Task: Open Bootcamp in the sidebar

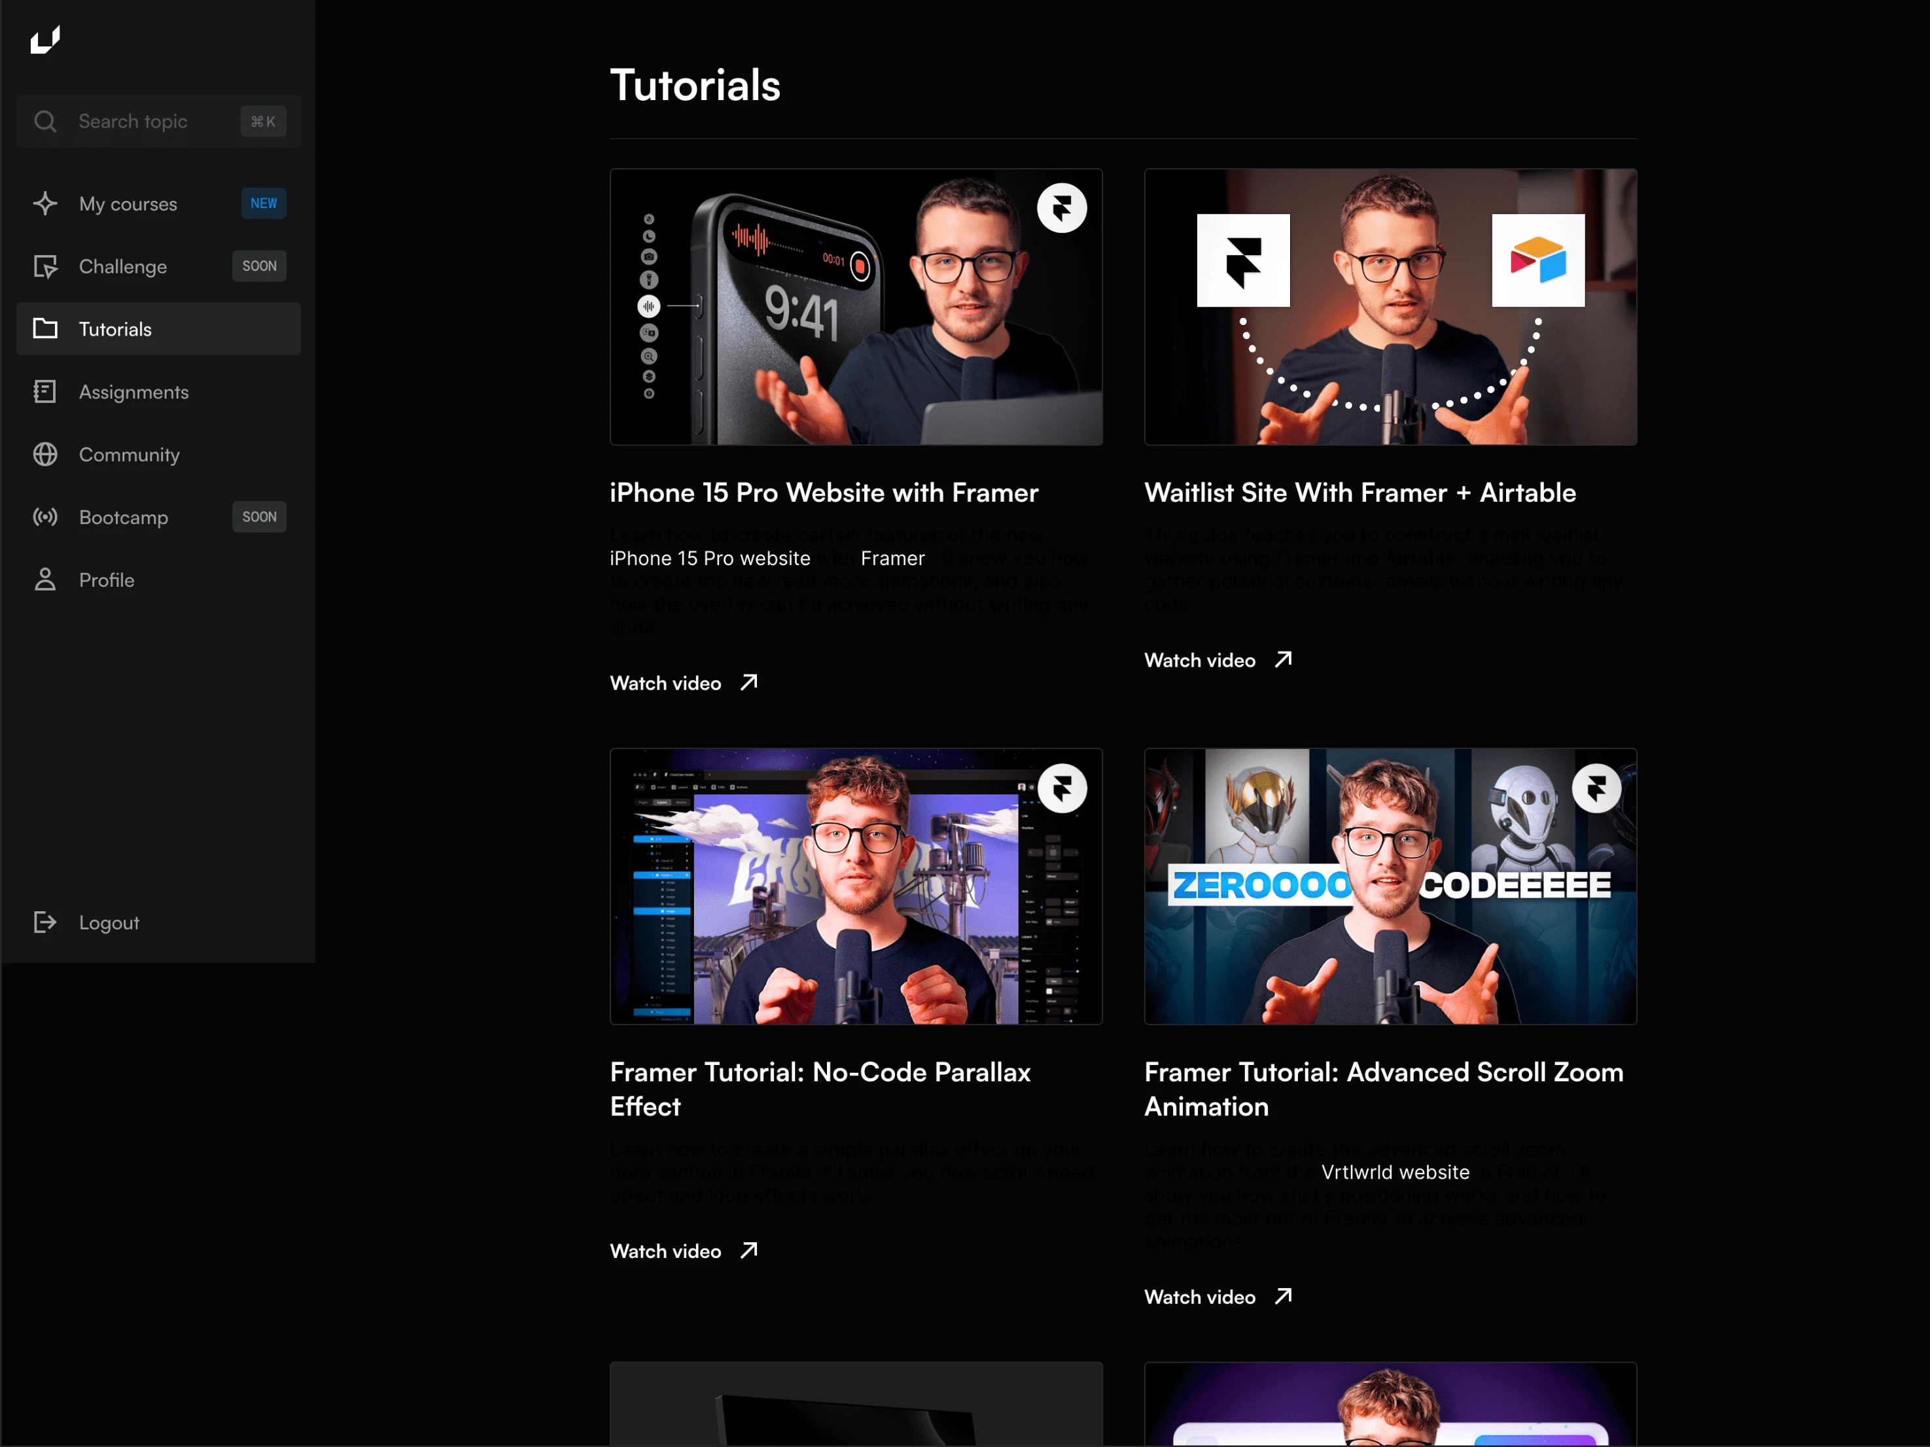Action: [158, 517]
